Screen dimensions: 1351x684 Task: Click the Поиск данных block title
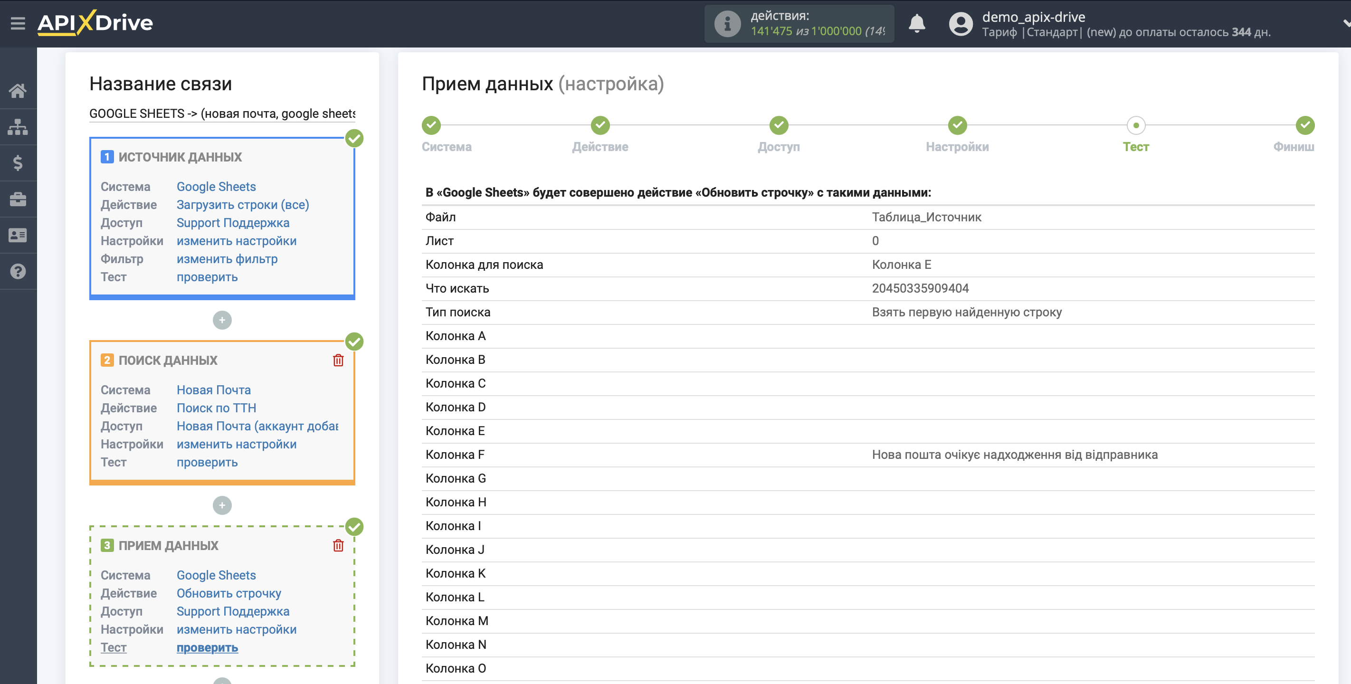pyautogui.click(x=168, y=361)
